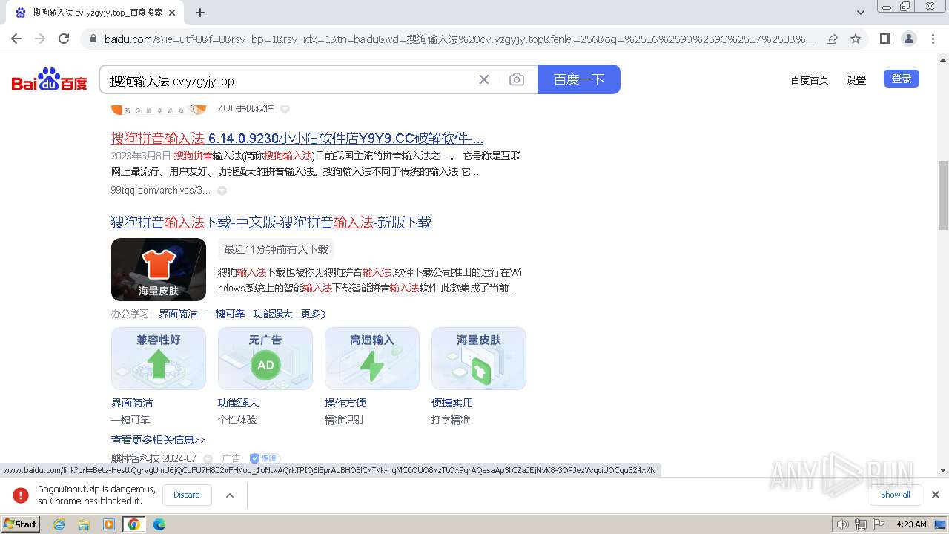Click the network icon in tray

coord(861,524)
